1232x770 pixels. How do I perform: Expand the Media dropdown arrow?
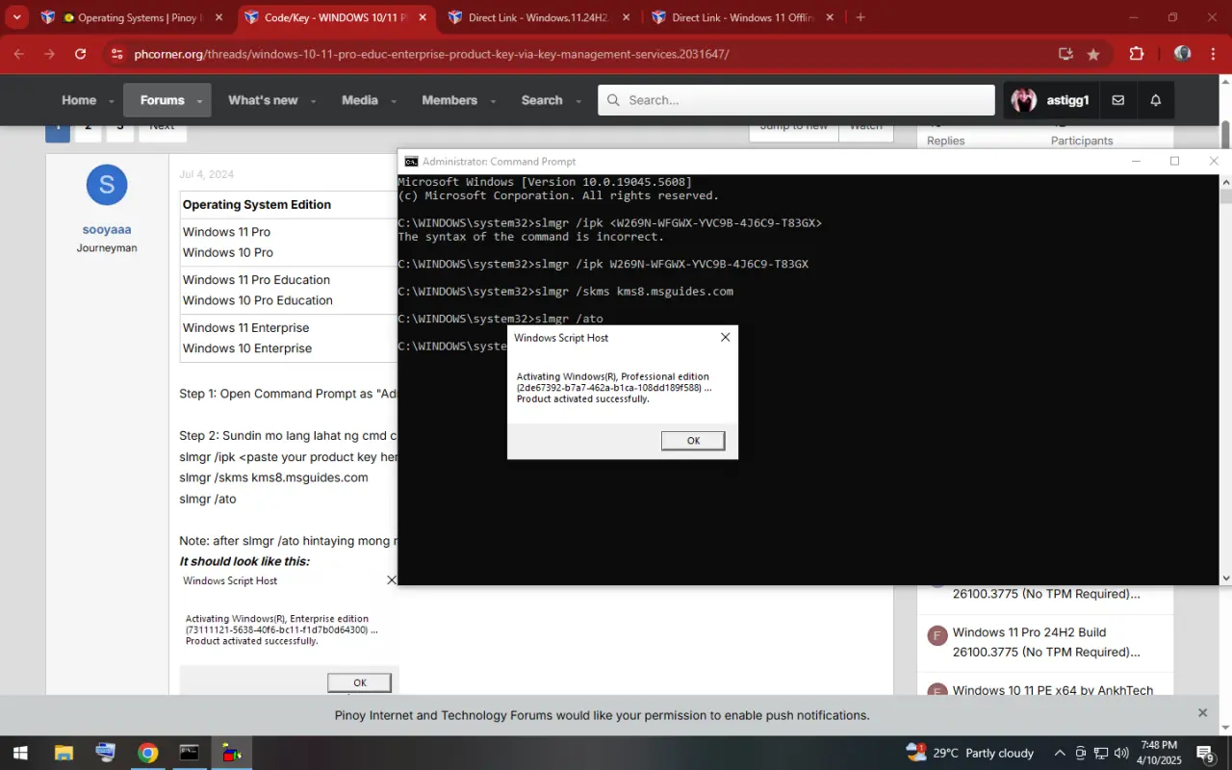pos(394,101)
